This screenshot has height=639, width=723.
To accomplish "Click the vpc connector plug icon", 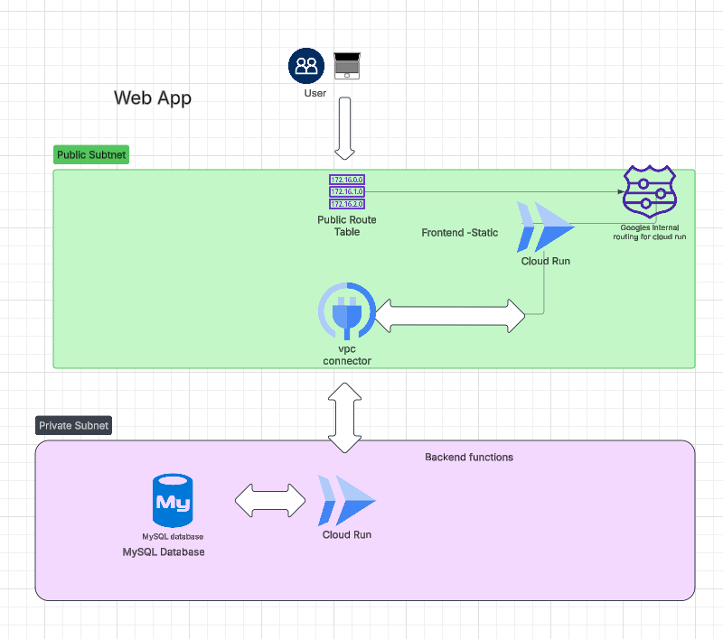I will pos(347,311).
